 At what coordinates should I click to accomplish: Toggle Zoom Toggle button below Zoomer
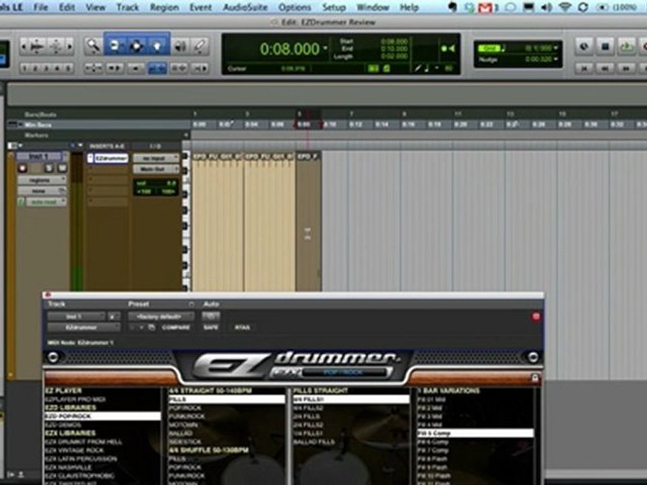[x=93, y=69]
